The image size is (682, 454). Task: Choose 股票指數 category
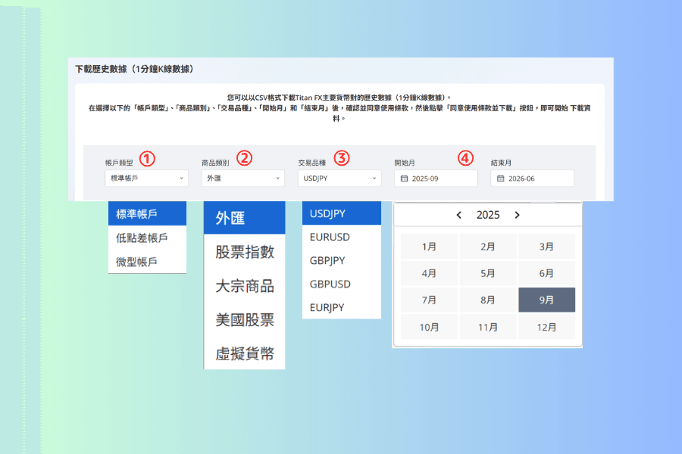tap(245, 252)
